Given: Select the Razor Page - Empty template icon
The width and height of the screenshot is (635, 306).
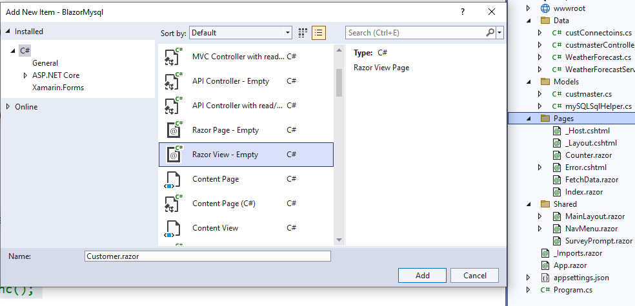Looking at the screenshot, I should pos(174,129).
